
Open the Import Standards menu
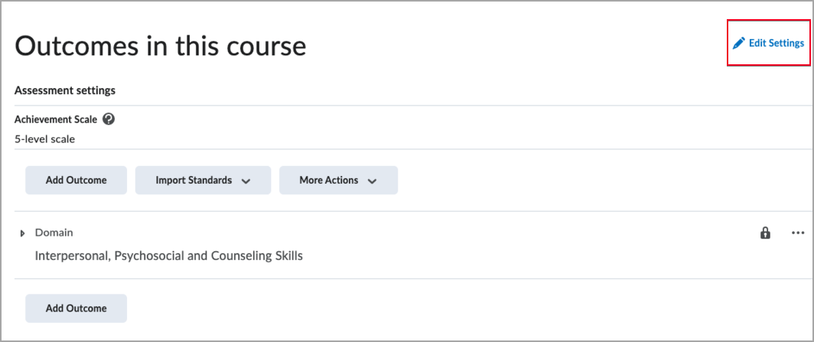point(203,181)
